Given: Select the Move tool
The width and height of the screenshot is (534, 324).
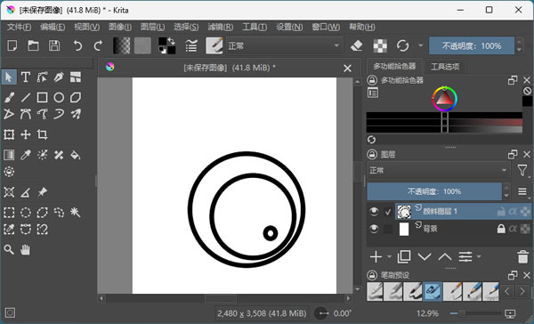Looking at the screenshot, I should tap(26, 134).
